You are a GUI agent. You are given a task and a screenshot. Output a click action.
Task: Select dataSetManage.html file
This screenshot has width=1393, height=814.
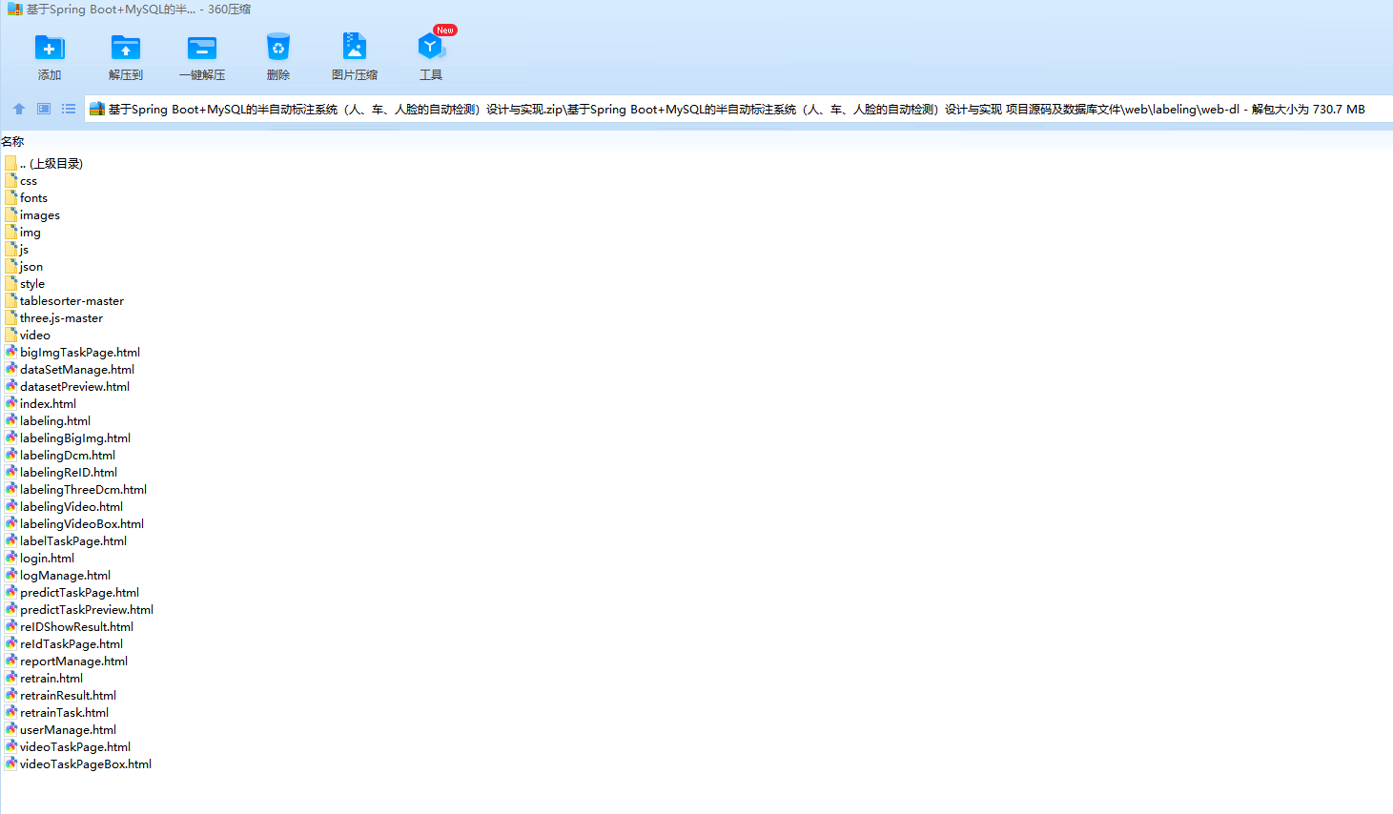pos(70,369)
